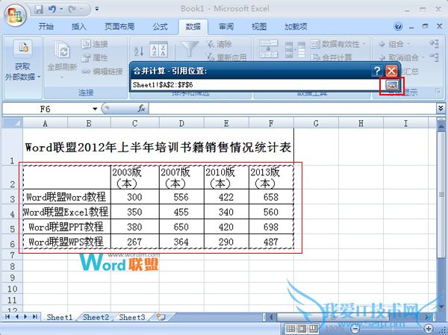Save the workbook from quick access toolbar
448x335 pixels.
pyautogui.click(x=39, y=10)
